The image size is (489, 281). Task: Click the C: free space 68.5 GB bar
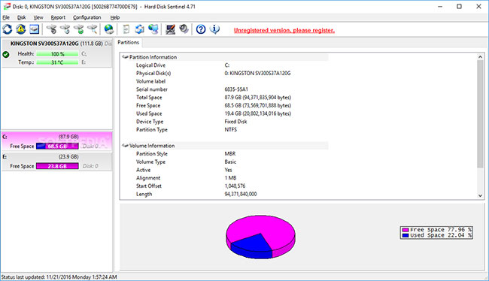(x=57, y=146)
